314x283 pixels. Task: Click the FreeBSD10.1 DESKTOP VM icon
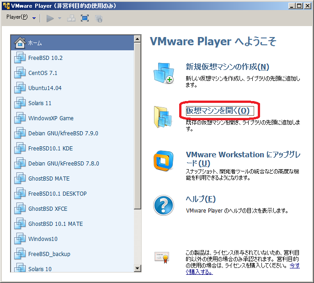pyautogui.click(x=20, y=193)
